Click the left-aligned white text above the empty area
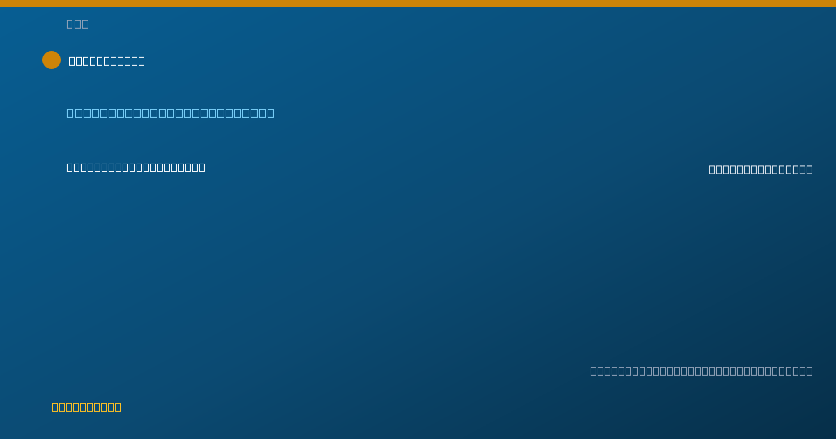The height and width of the screenshot is (439, 836). (136, 167)
